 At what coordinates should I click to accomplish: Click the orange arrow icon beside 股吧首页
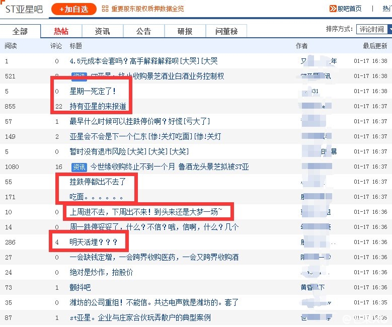(333, 9)
